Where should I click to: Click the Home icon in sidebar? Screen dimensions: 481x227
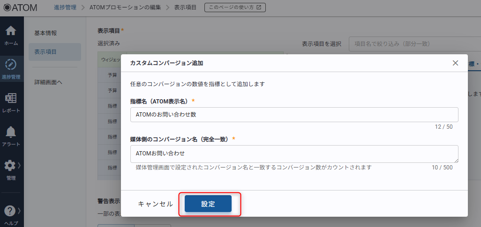(x=11, y=31)
